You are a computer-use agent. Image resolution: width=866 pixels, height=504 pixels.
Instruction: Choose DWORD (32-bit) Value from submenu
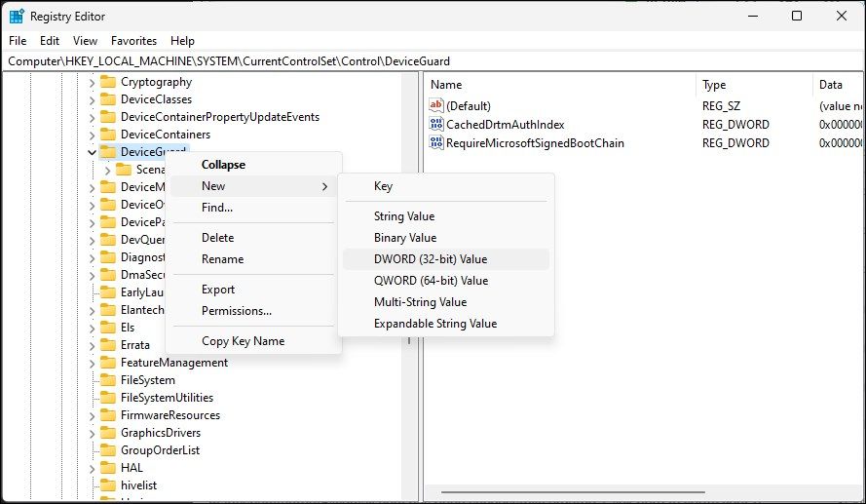point(431,259)
